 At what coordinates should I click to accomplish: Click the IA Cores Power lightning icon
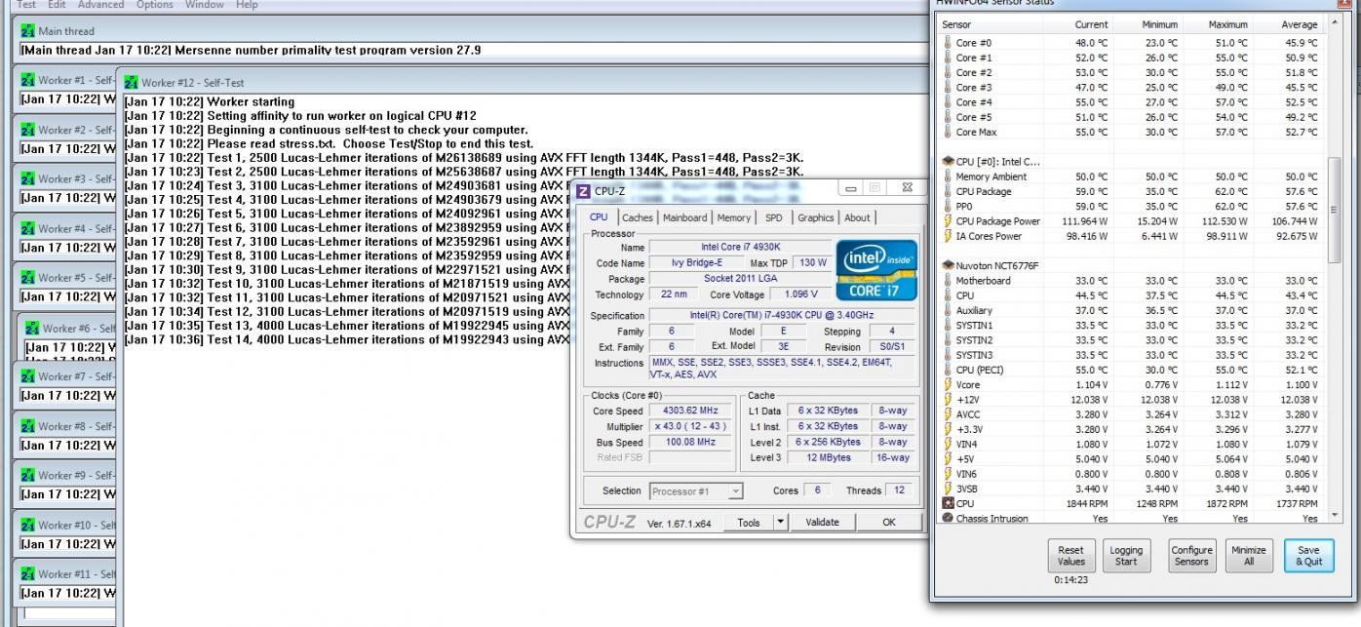pyautogui.click(x=948, y=236)
